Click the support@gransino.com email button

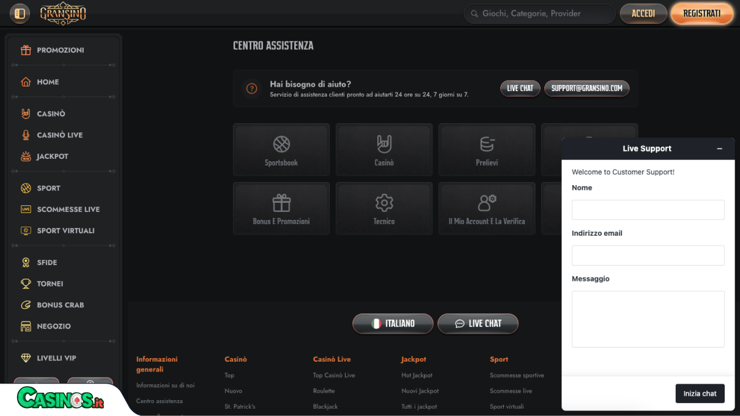(x=586, y=89)
